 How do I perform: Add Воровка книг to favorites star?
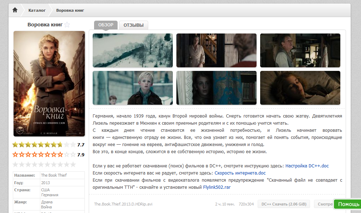point(67,25)
